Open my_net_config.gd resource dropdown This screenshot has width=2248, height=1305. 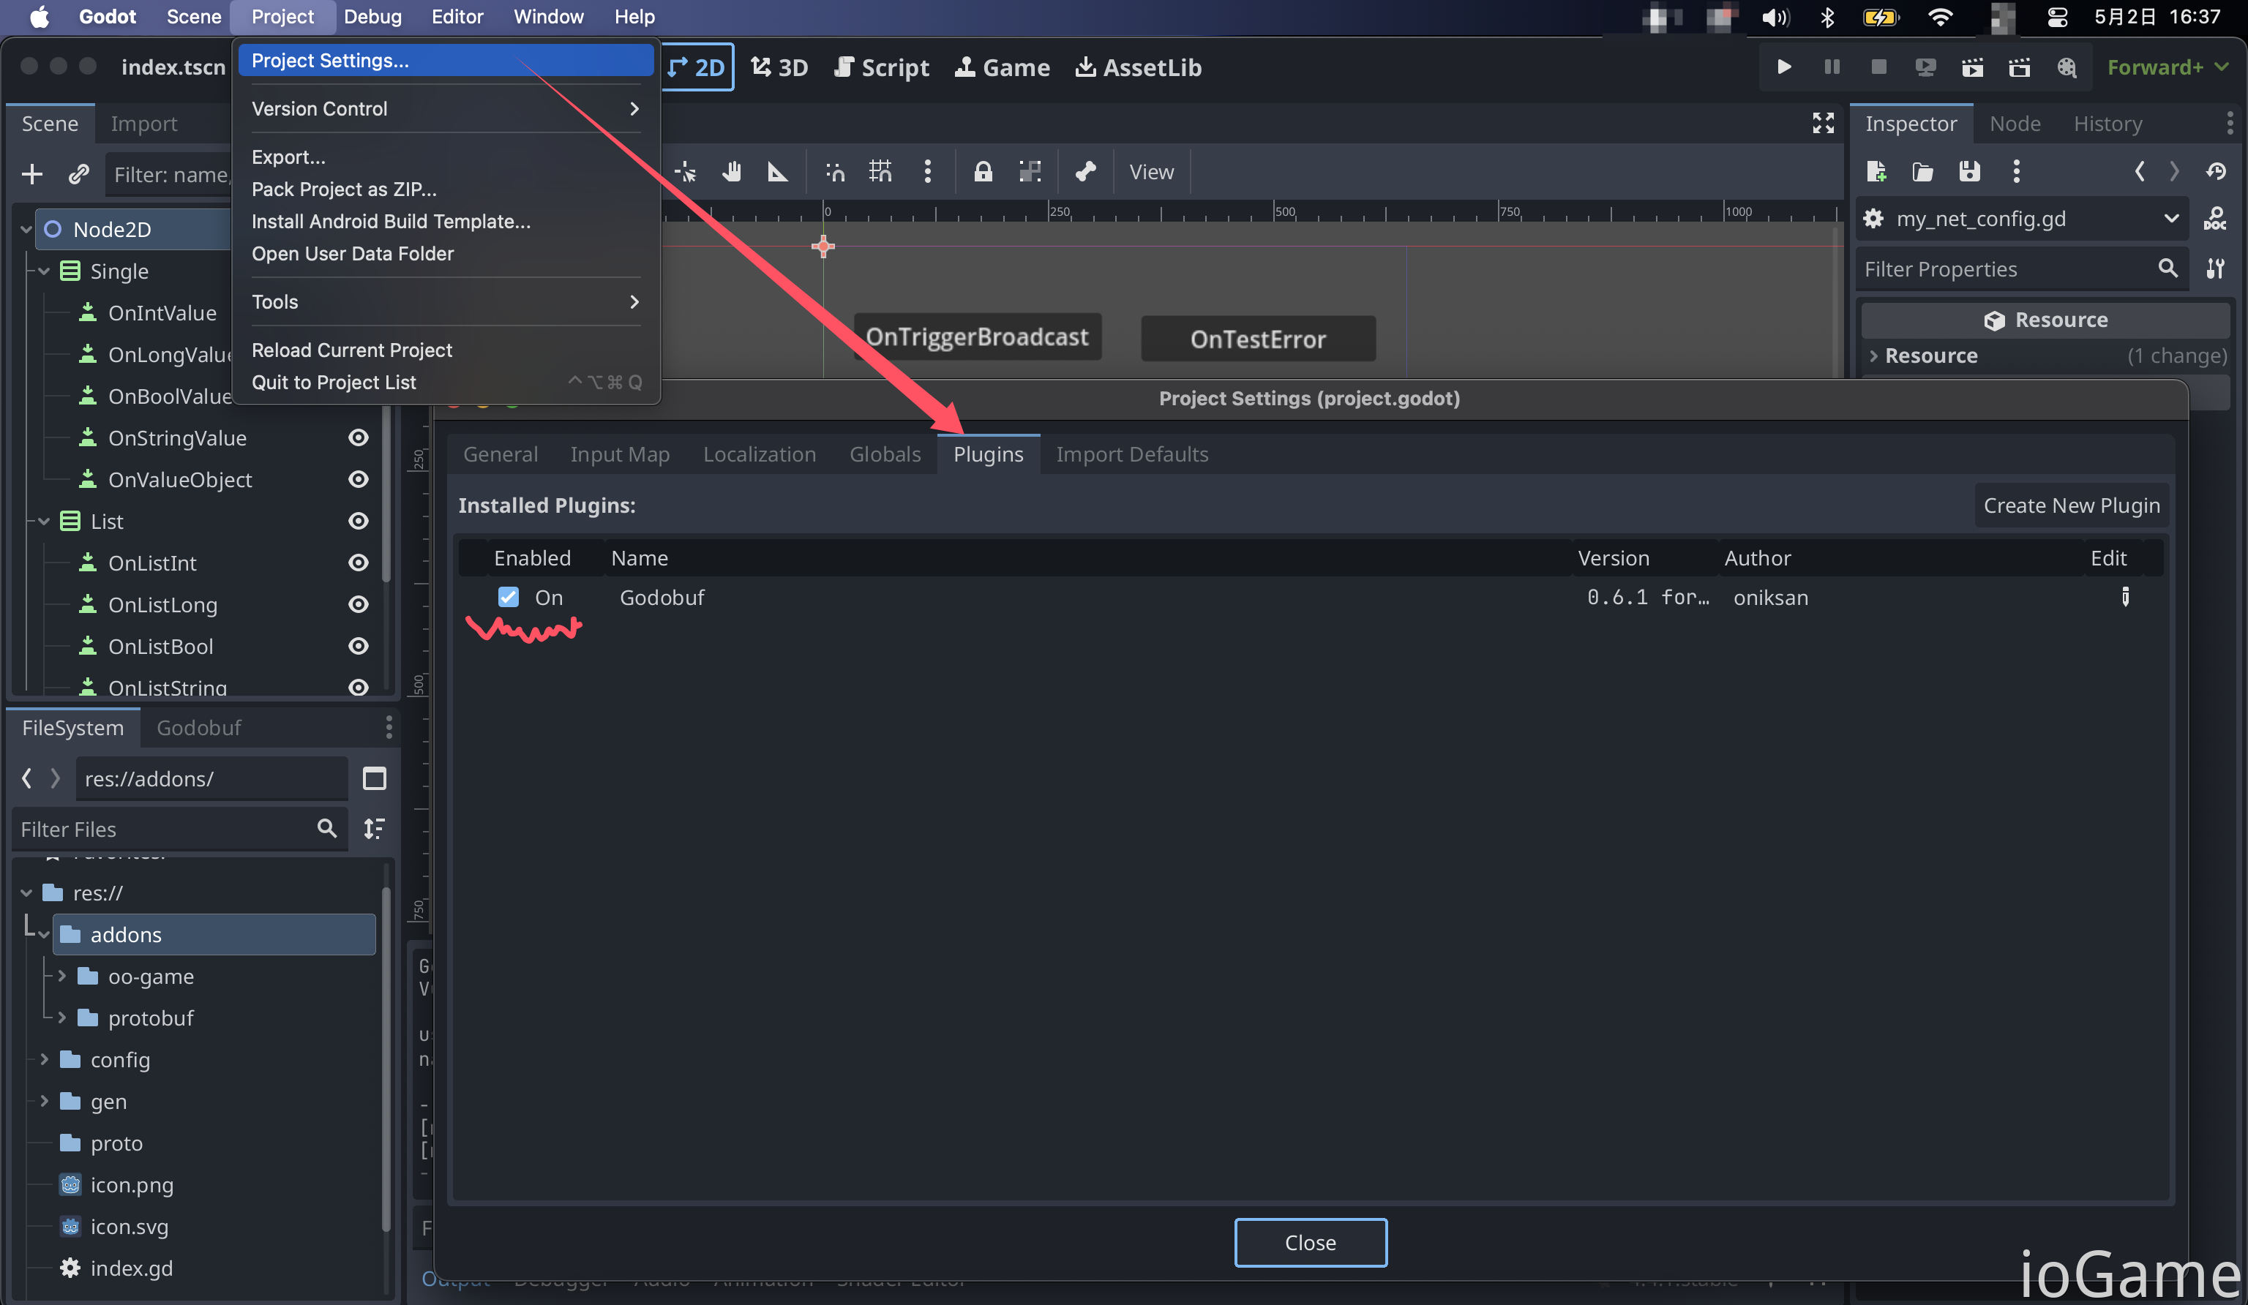coord(2170,219)
